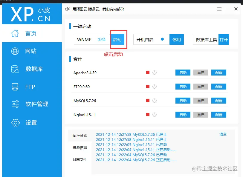Viewport: 243px width, 177px height.
Task: Click the Apache auto-start circle icon
Action: point(155,72)
